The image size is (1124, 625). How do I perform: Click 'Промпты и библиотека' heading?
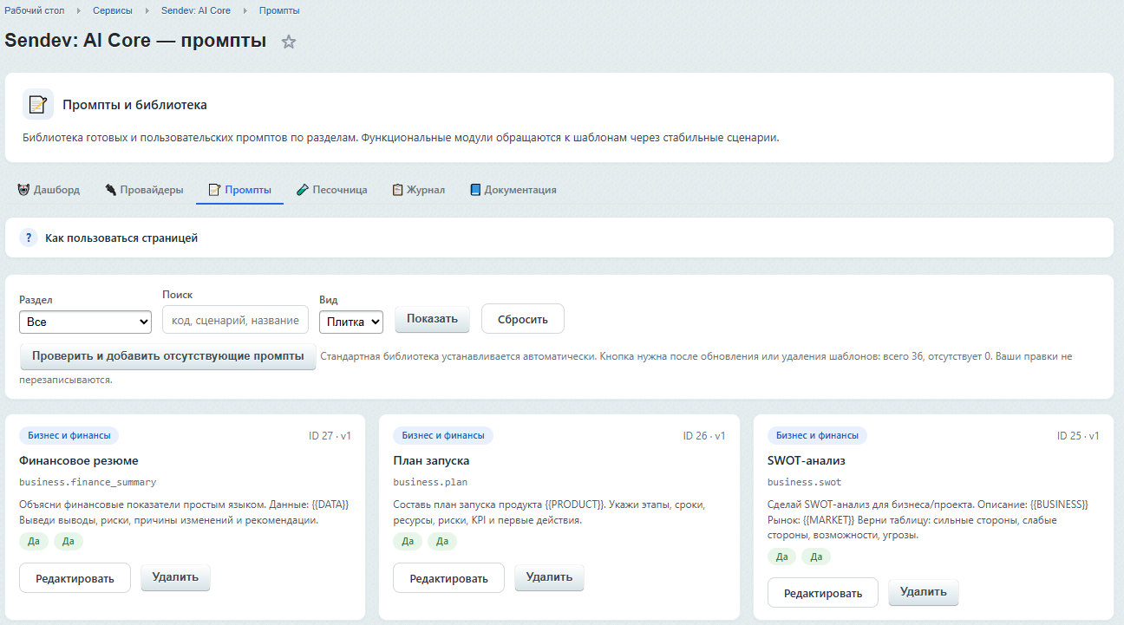click(x=134, y=105)
